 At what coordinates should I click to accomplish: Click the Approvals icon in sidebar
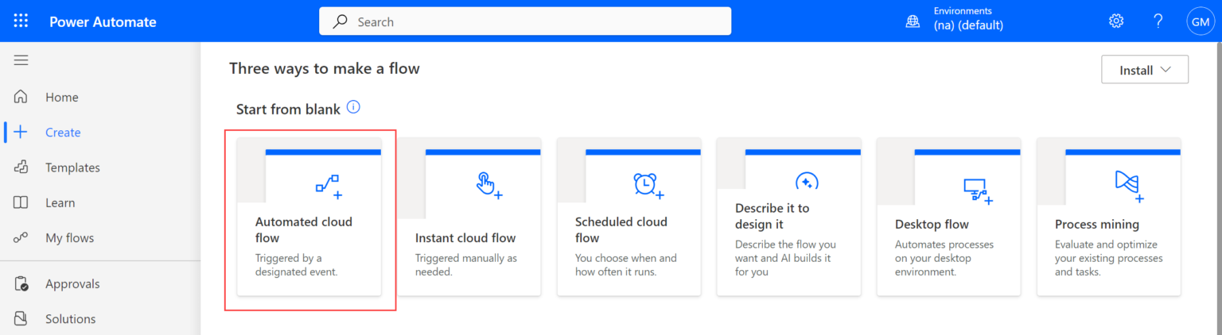21,283
